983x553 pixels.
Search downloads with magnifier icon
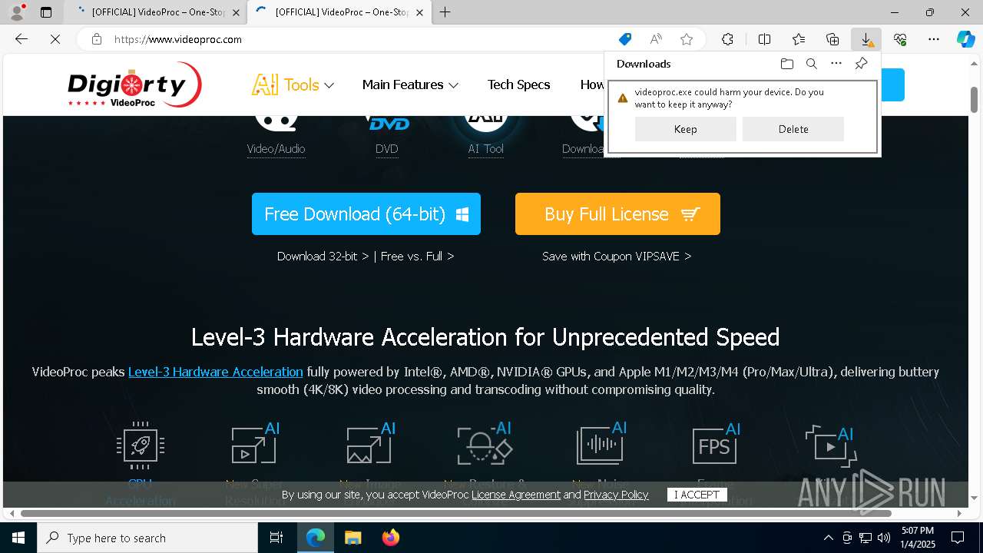pyautogui.click(x=812, y=64)
